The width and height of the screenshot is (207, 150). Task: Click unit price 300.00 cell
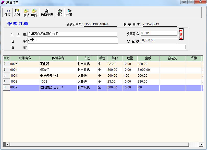click(115, 87)
